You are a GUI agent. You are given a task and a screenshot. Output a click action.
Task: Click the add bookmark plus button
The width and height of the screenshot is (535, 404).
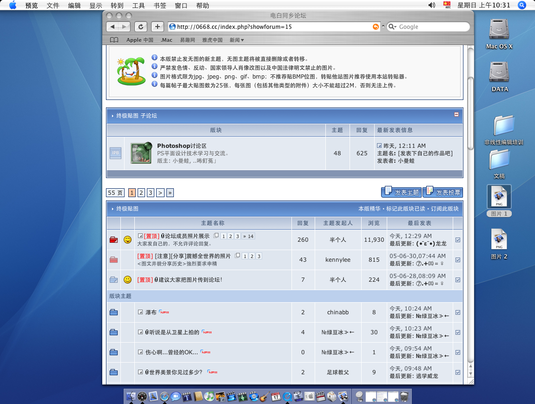[158, 26]
